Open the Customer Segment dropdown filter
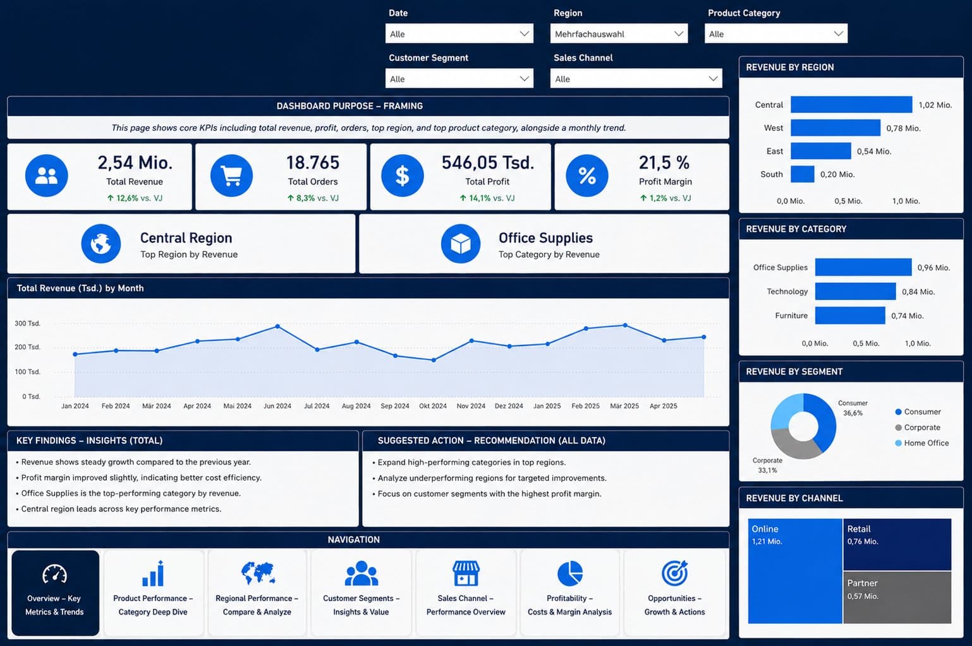This screenshot has height=646, width=972. tap(459, 78)
